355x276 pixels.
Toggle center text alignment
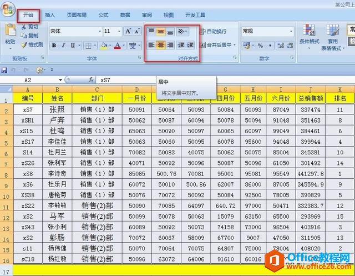coord(161,45)
